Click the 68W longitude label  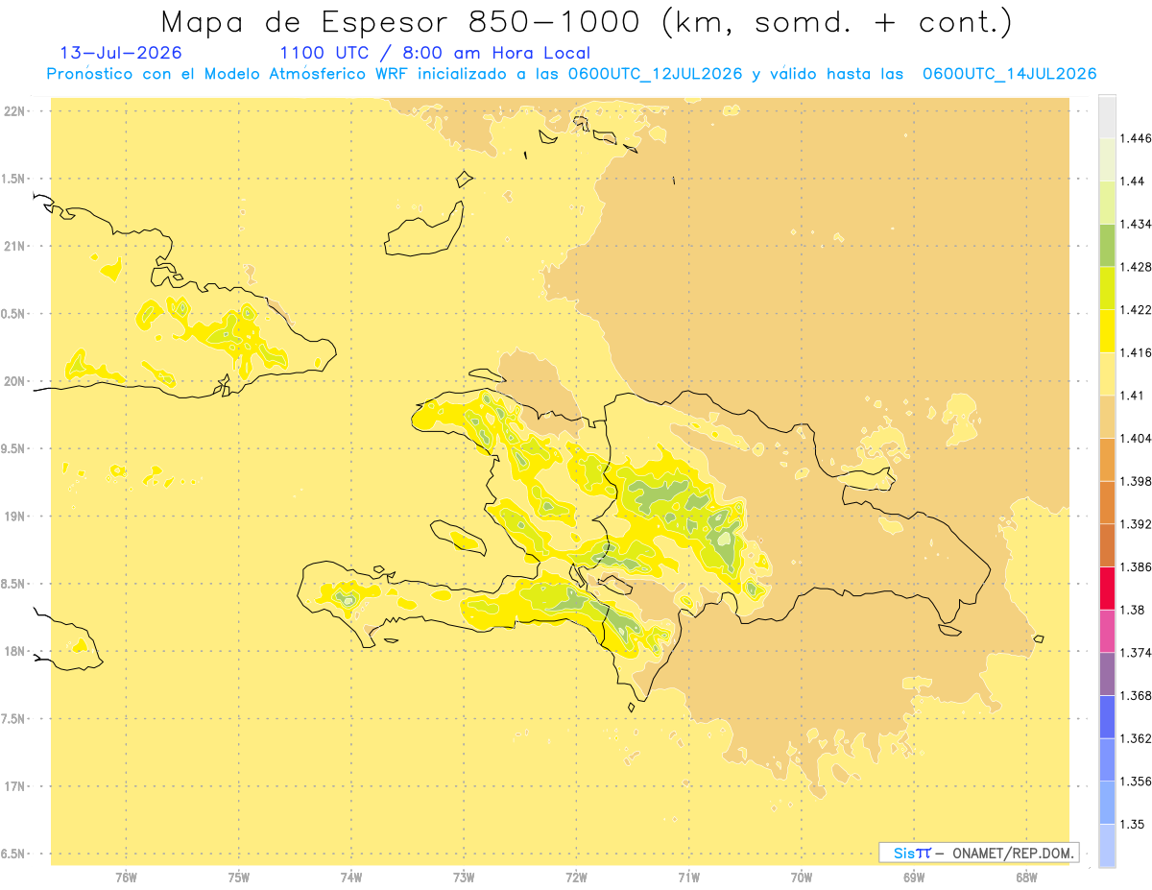(x=1026, y=878)
